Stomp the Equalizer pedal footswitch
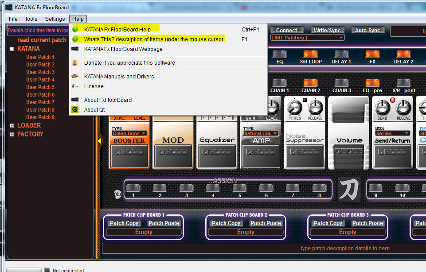Viewport: 426px width, 272px height. coord(217,155)
